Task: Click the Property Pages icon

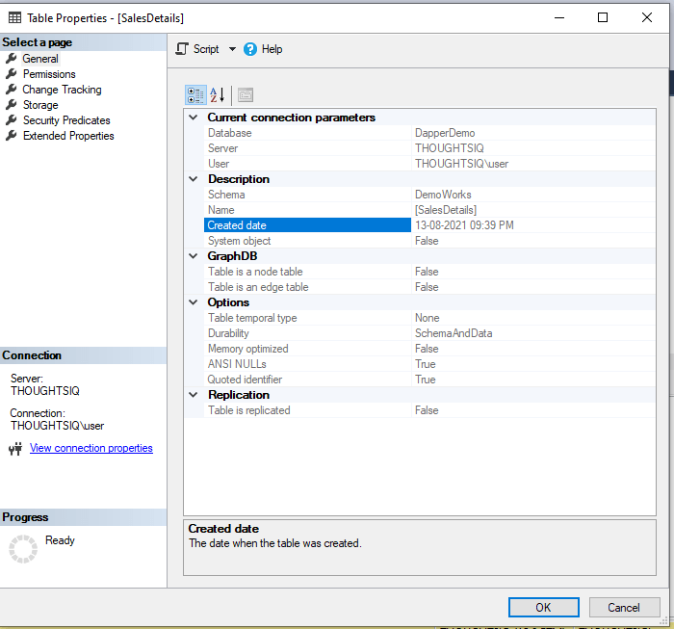Action: click(246, 94)
